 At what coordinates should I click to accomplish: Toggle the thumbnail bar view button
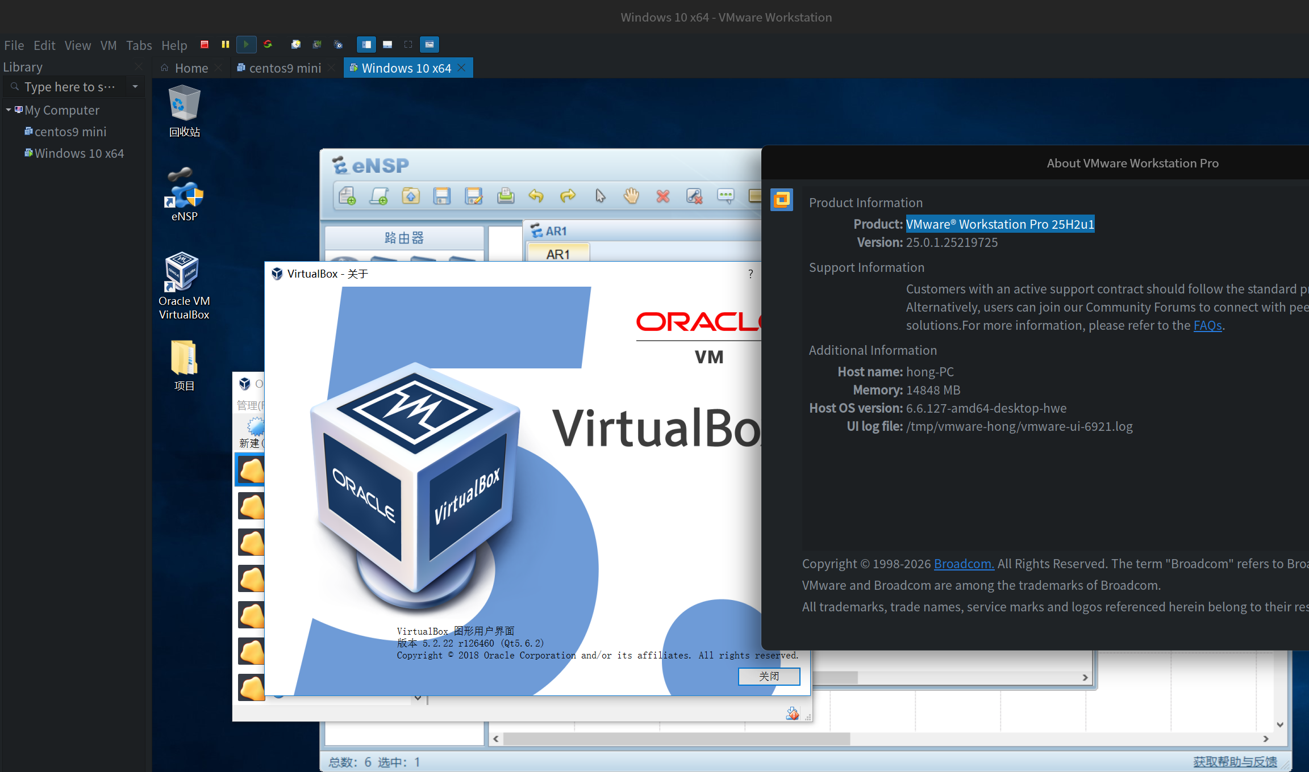pyautogui.click(x=387, y=44)
